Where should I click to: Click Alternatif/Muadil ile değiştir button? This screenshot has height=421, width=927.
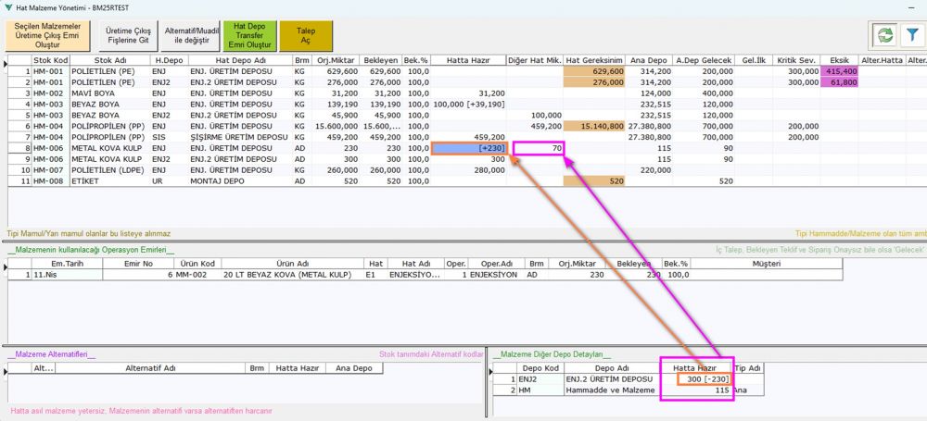coord(190,36)
